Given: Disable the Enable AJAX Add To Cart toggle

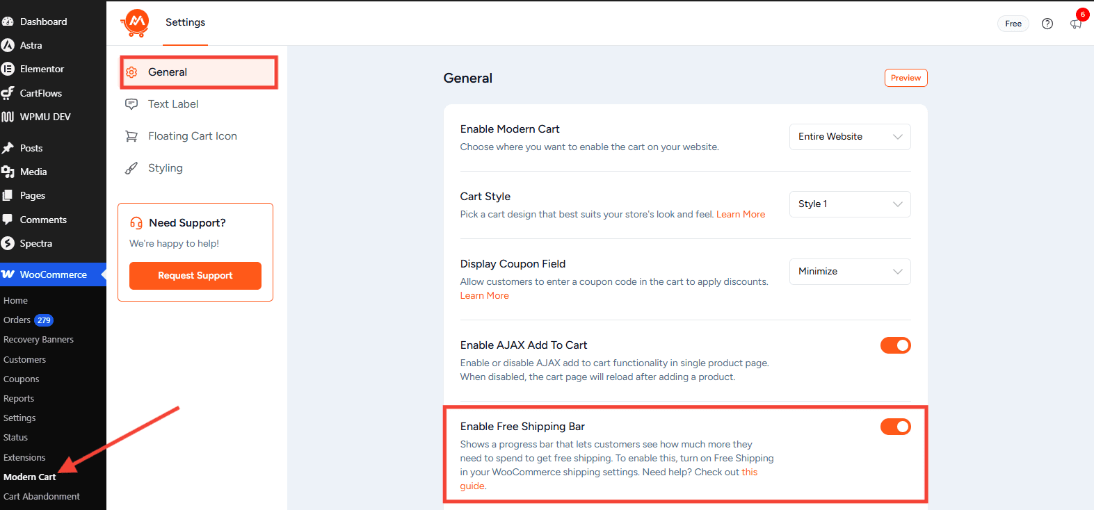Looking at the screenshot, I should tap(896, 345).
